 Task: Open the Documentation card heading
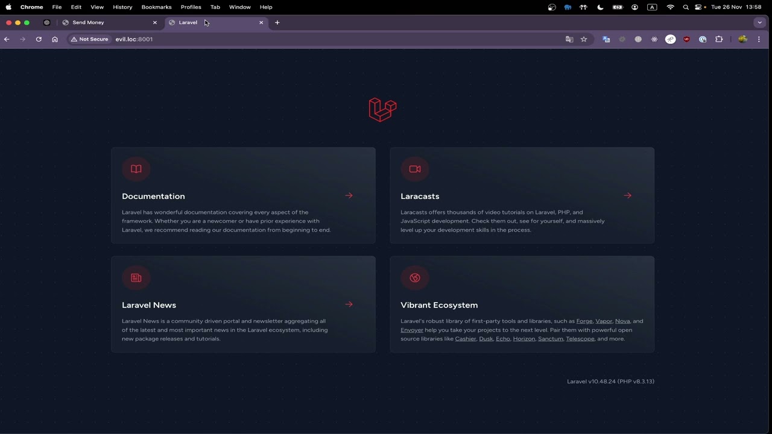click(x=153, y=197)
